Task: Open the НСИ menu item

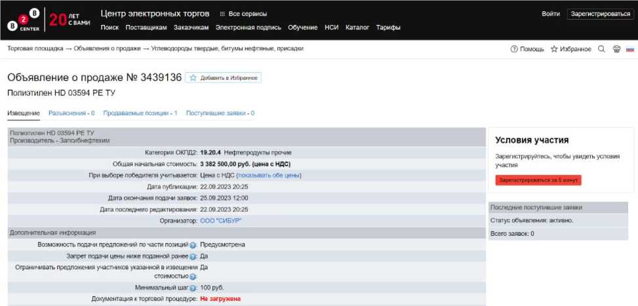Action: 332,28
